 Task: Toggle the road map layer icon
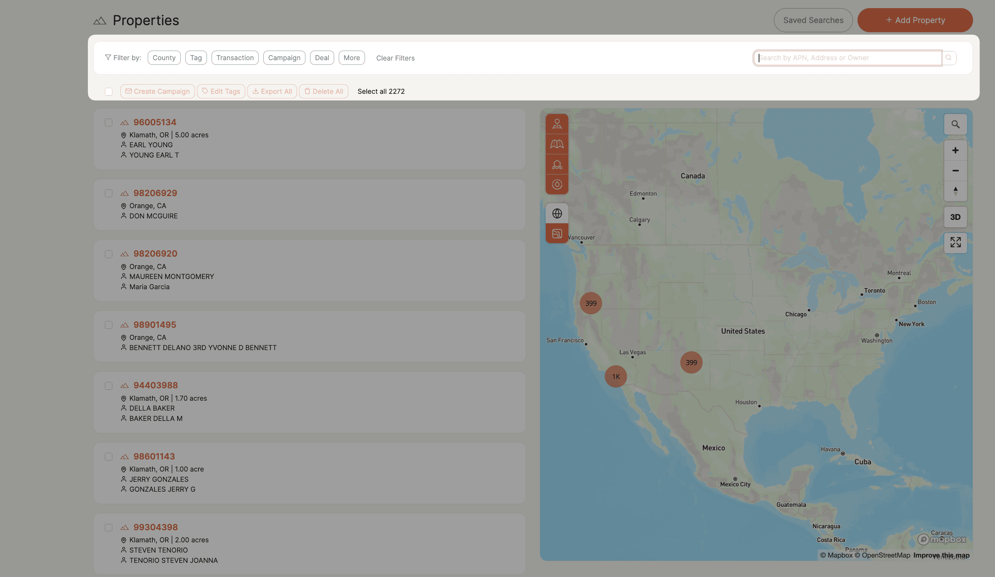557,144
